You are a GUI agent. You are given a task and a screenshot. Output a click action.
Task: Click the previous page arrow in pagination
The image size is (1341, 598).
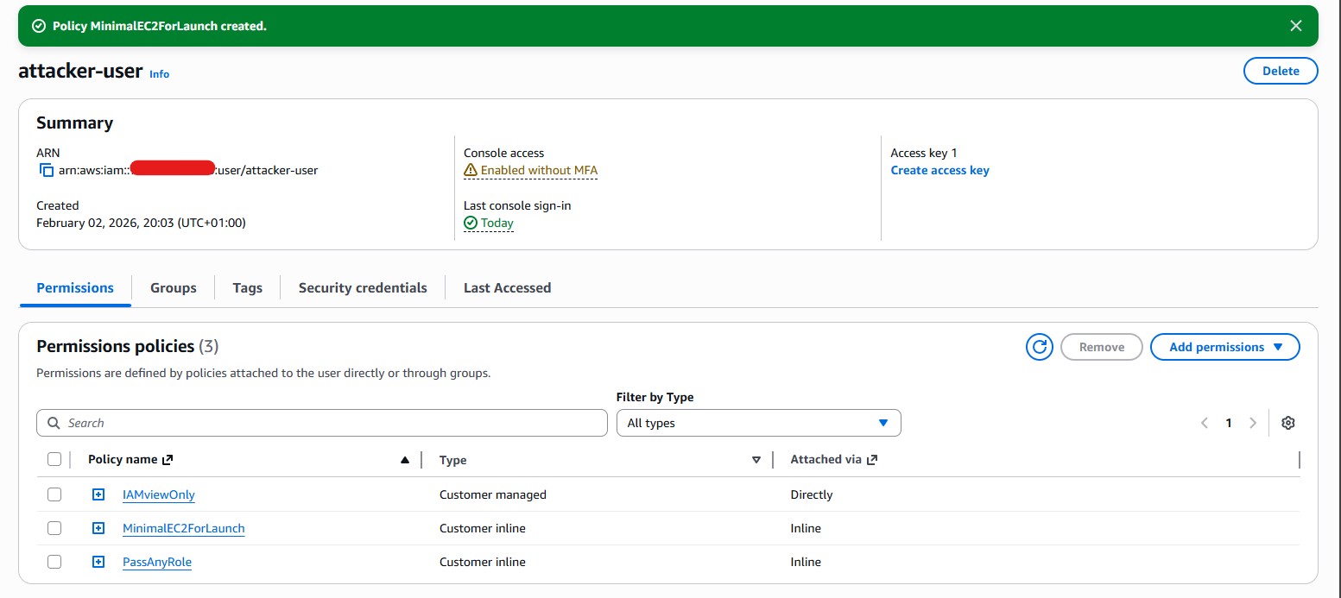click(1205, 423)
